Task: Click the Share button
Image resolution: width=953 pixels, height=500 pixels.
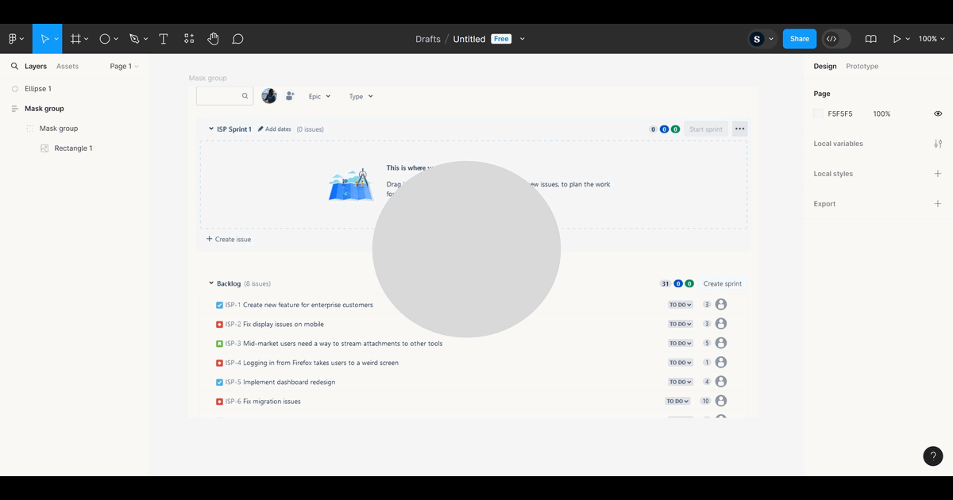Action: [x=800, y=39]
